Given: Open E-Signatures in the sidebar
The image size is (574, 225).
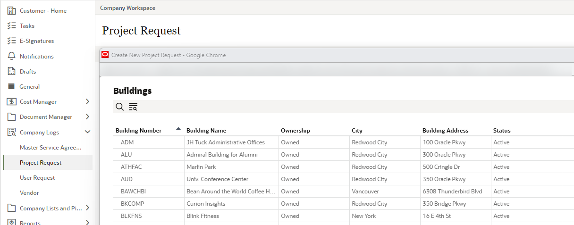Looking at the screenshot, I should 37,41.
